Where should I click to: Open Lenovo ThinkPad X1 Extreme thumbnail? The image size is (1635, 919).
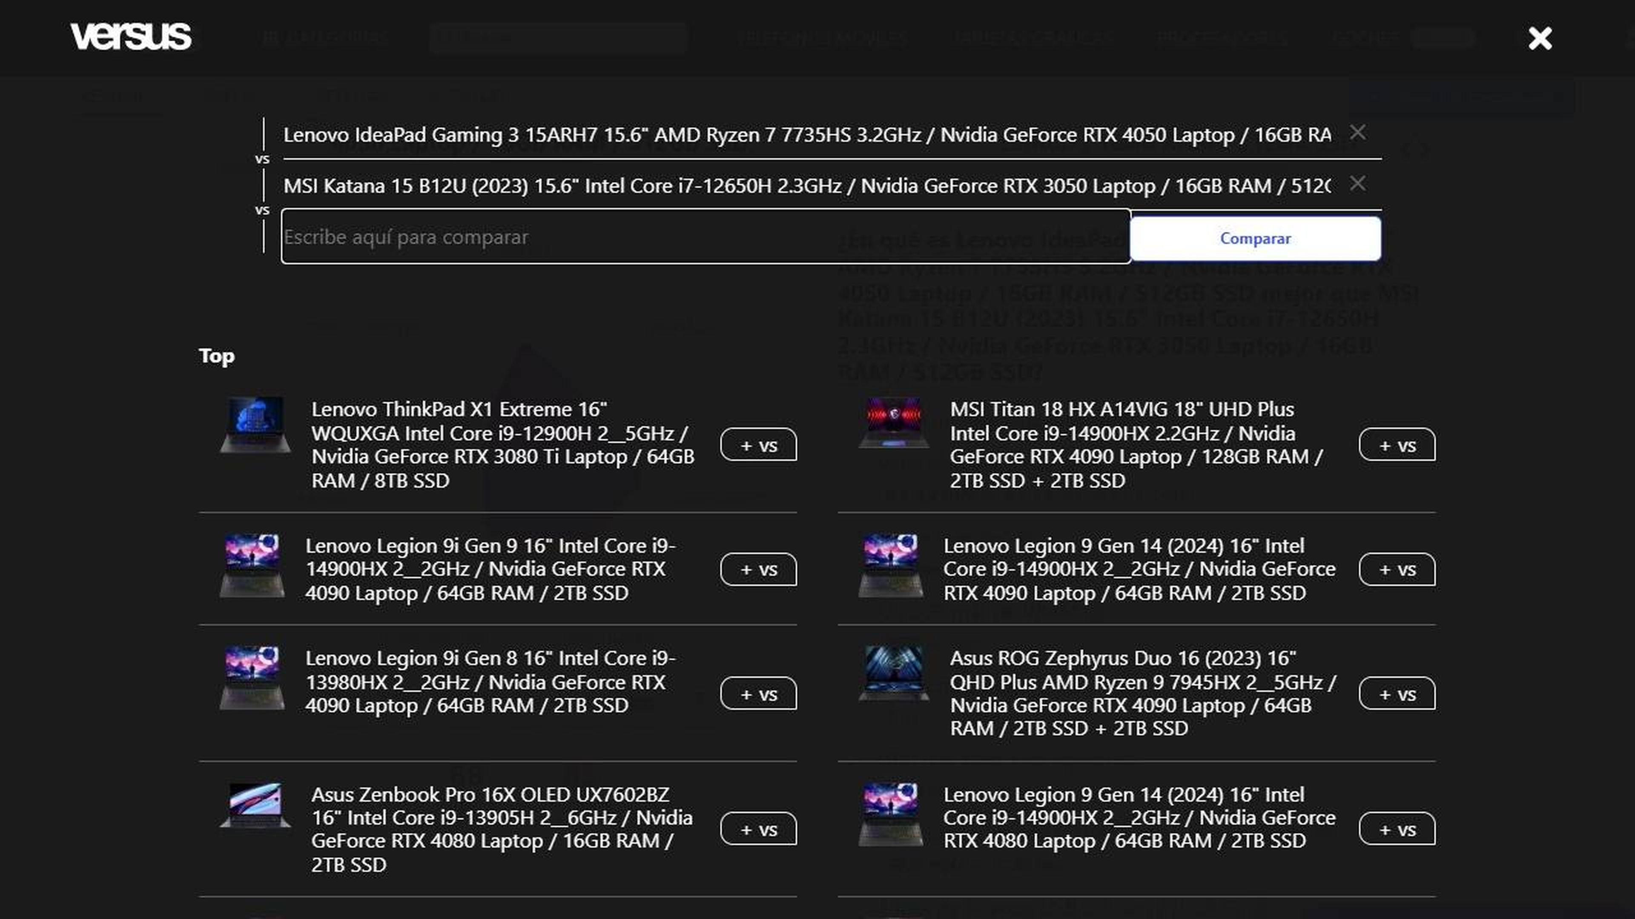pos(255,424)
